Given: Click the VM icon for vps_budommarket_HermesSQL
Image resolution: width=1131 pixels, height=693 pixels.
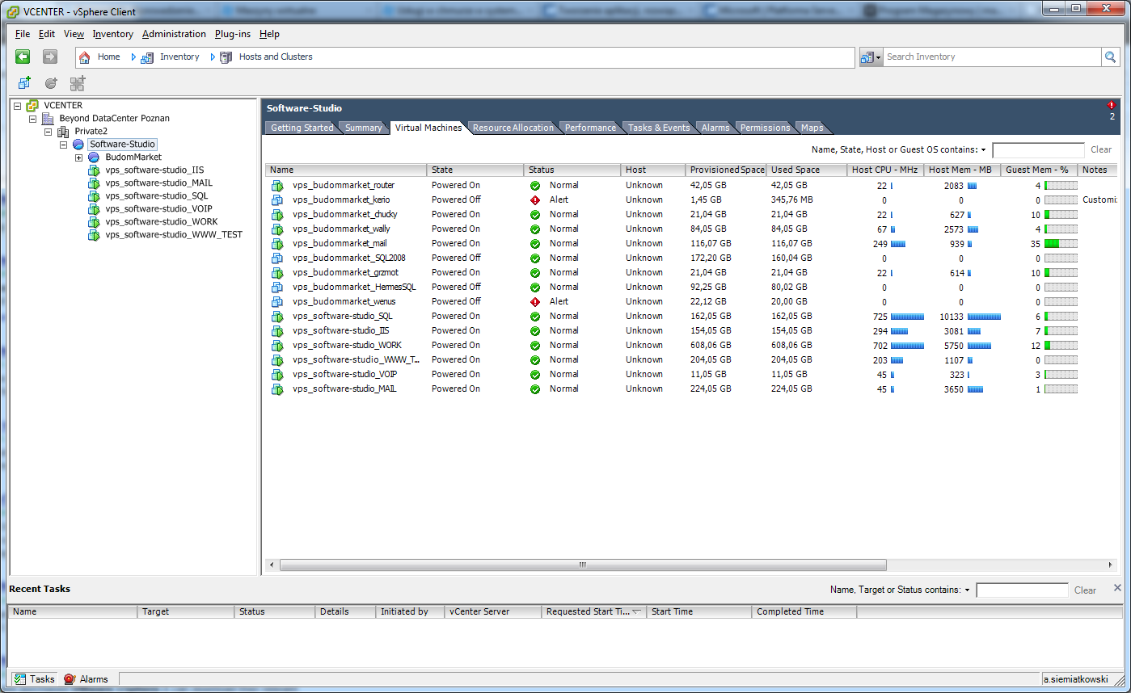Looking at the screenshot, I should 277,287.
